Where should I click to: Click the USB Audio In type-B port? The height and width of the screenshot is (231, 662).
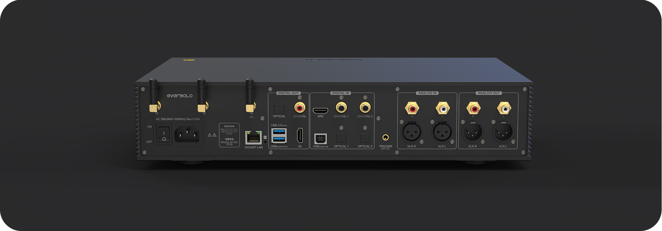320,138
